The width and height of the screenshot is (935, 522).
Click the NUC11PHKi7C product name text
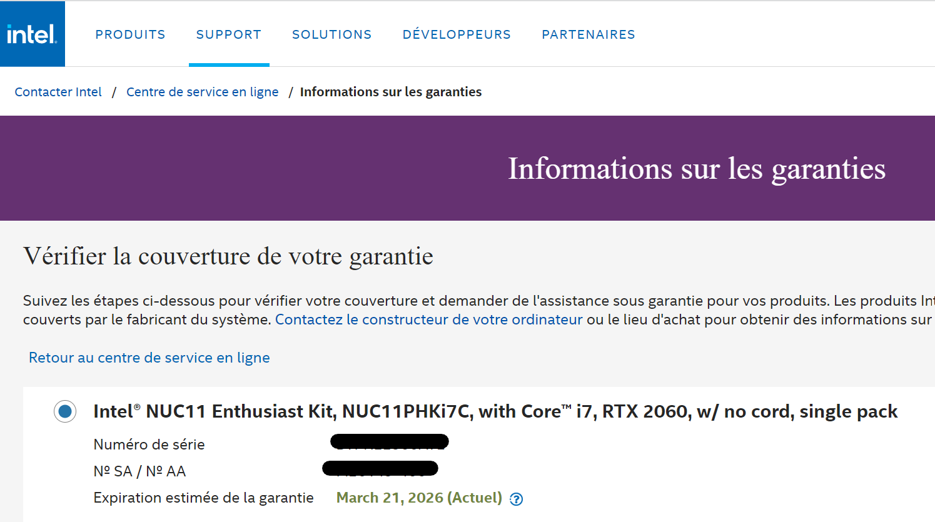pos(495,411)
